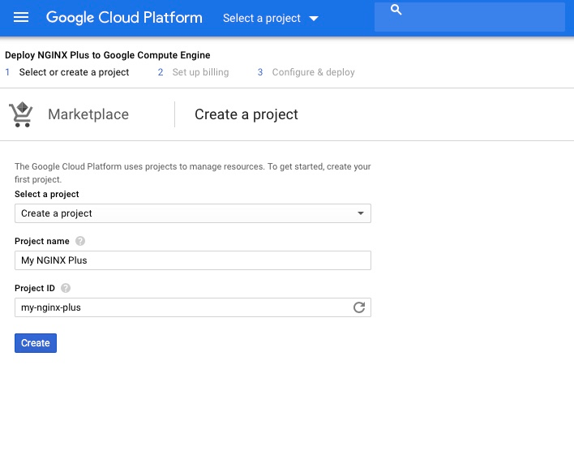
Task: Go to step 2 Set up billing
Action: (193, 72)
